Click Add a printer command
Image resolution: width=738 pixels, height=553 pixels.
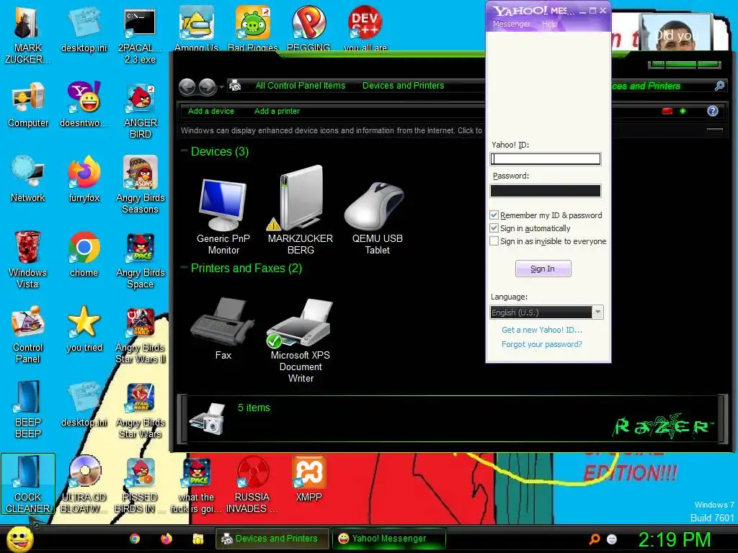277,111
